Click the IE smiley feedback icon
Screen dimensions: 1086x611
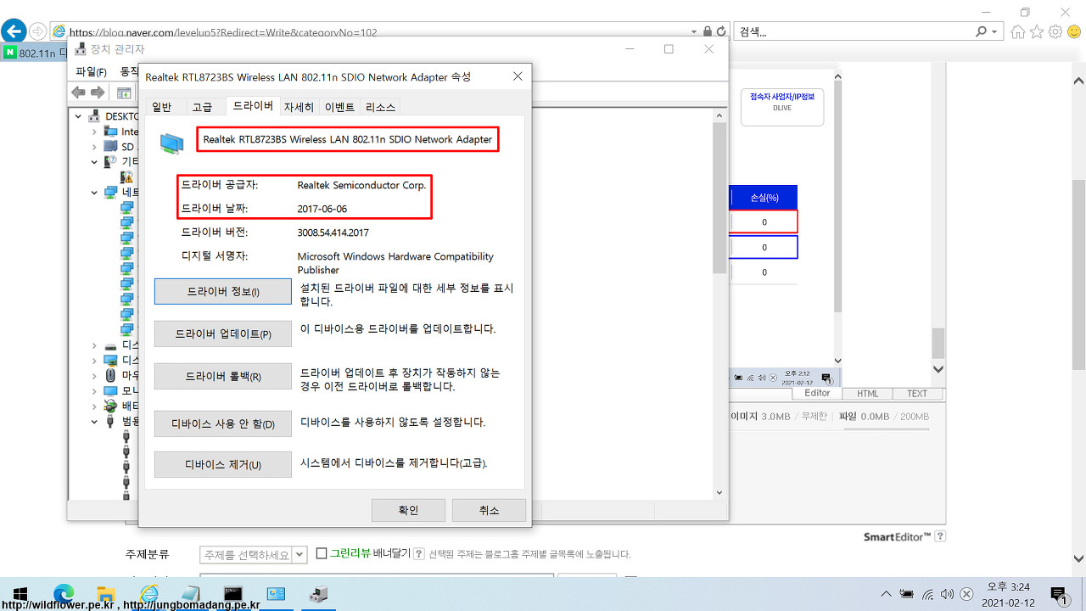click(1074, 32)
